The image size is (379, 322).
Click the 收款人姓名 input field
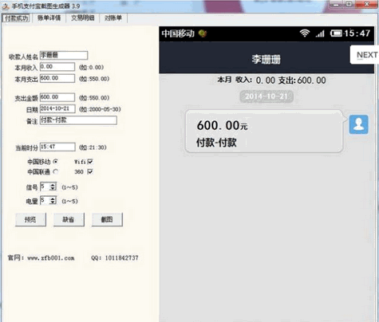point(64,55)
